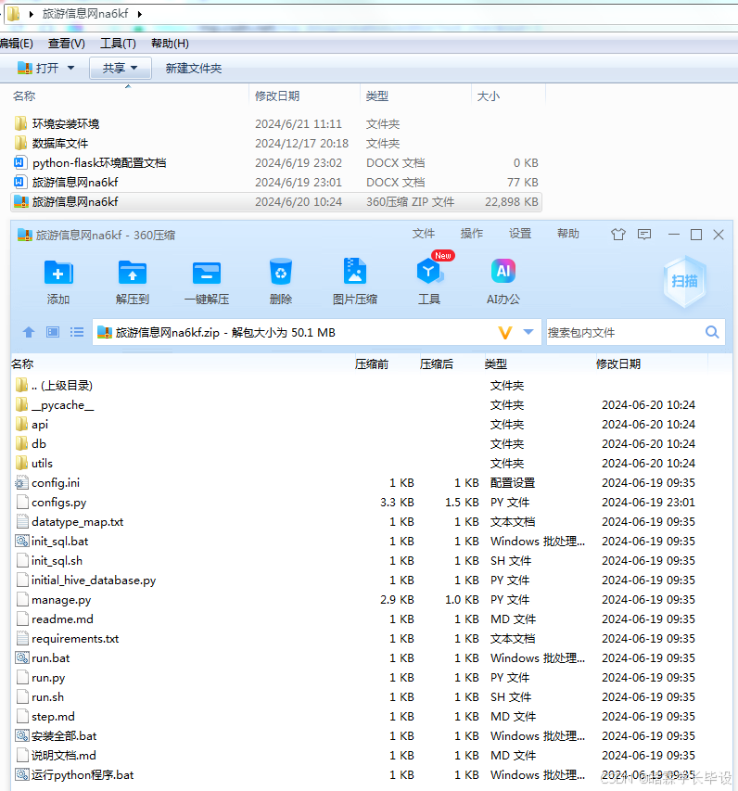Select the api folder icon
This screenshot has height=791, width=738.
(x=21, y=425)
